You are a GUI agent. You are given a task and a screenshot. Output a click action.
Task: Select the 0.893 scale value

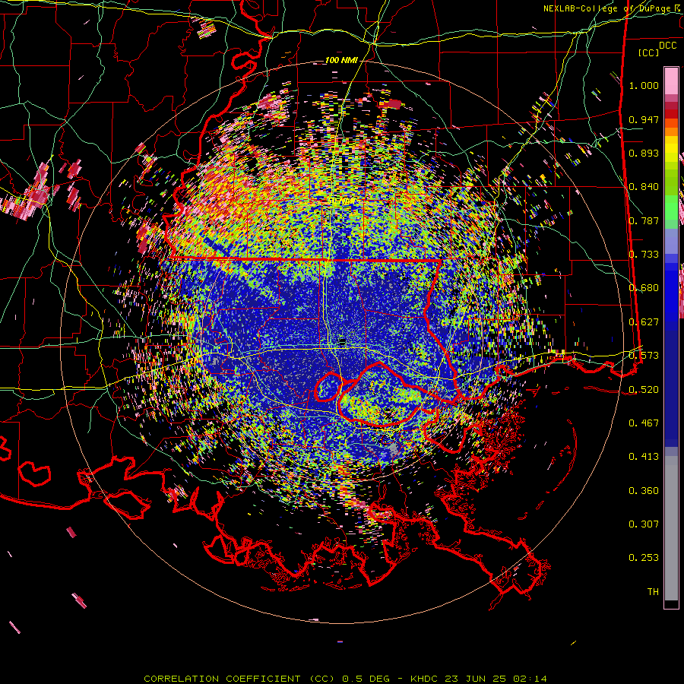click(x=644, y=153)
